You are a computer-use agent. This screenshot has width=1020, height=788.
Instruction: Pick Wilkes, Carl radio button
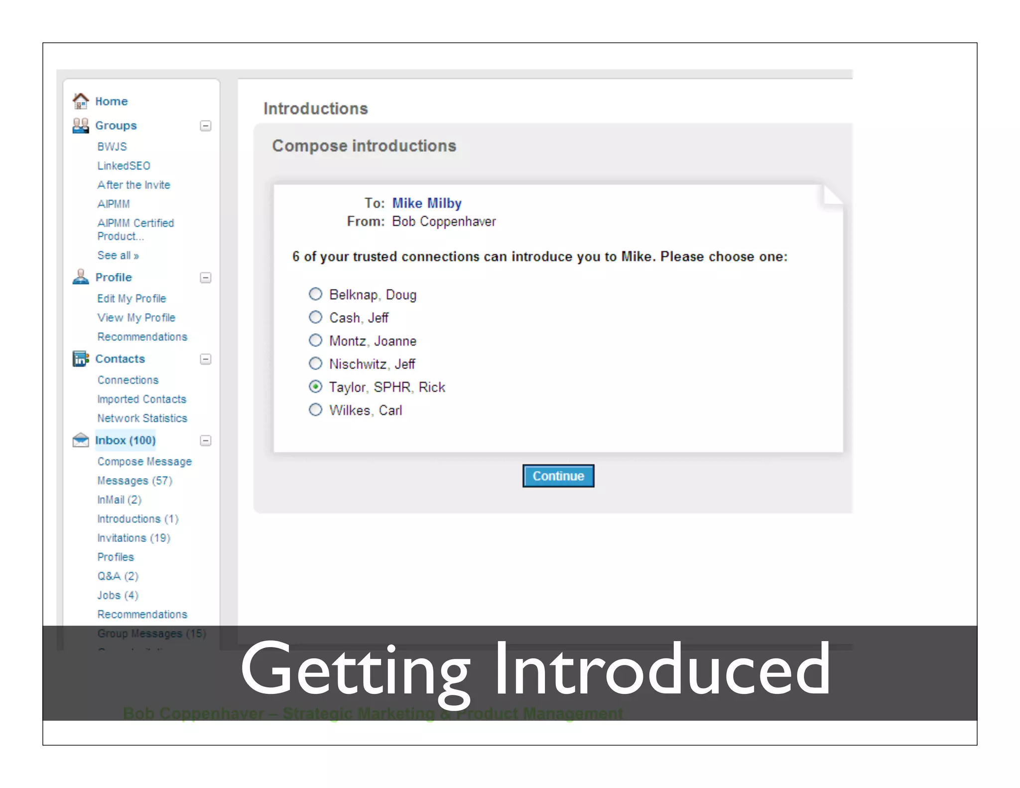[x=316, y=410]
